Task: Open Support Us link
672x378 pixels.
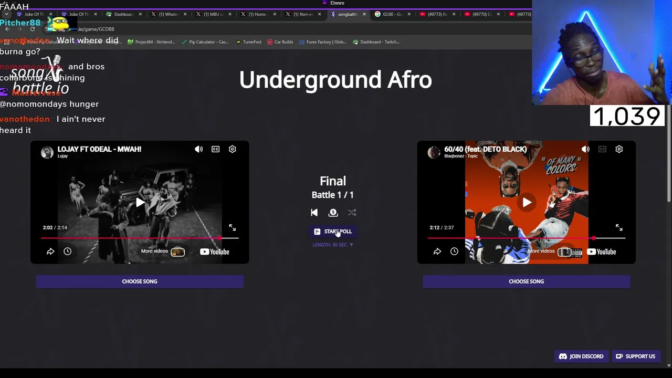Action: (635, 356)
